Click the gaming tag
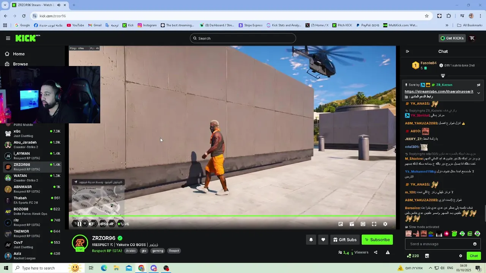This screenshot has width=486, height=273. pos(158,251)
